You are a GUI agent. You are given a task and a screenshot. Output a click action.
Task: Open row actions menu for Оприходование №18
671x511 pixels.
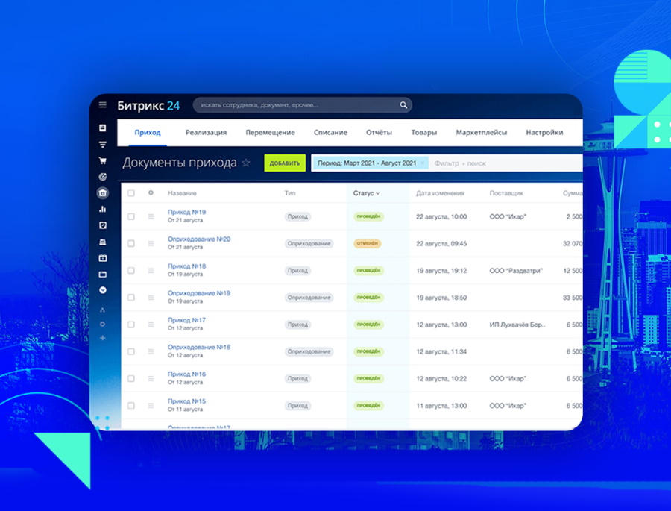[151, 351]
